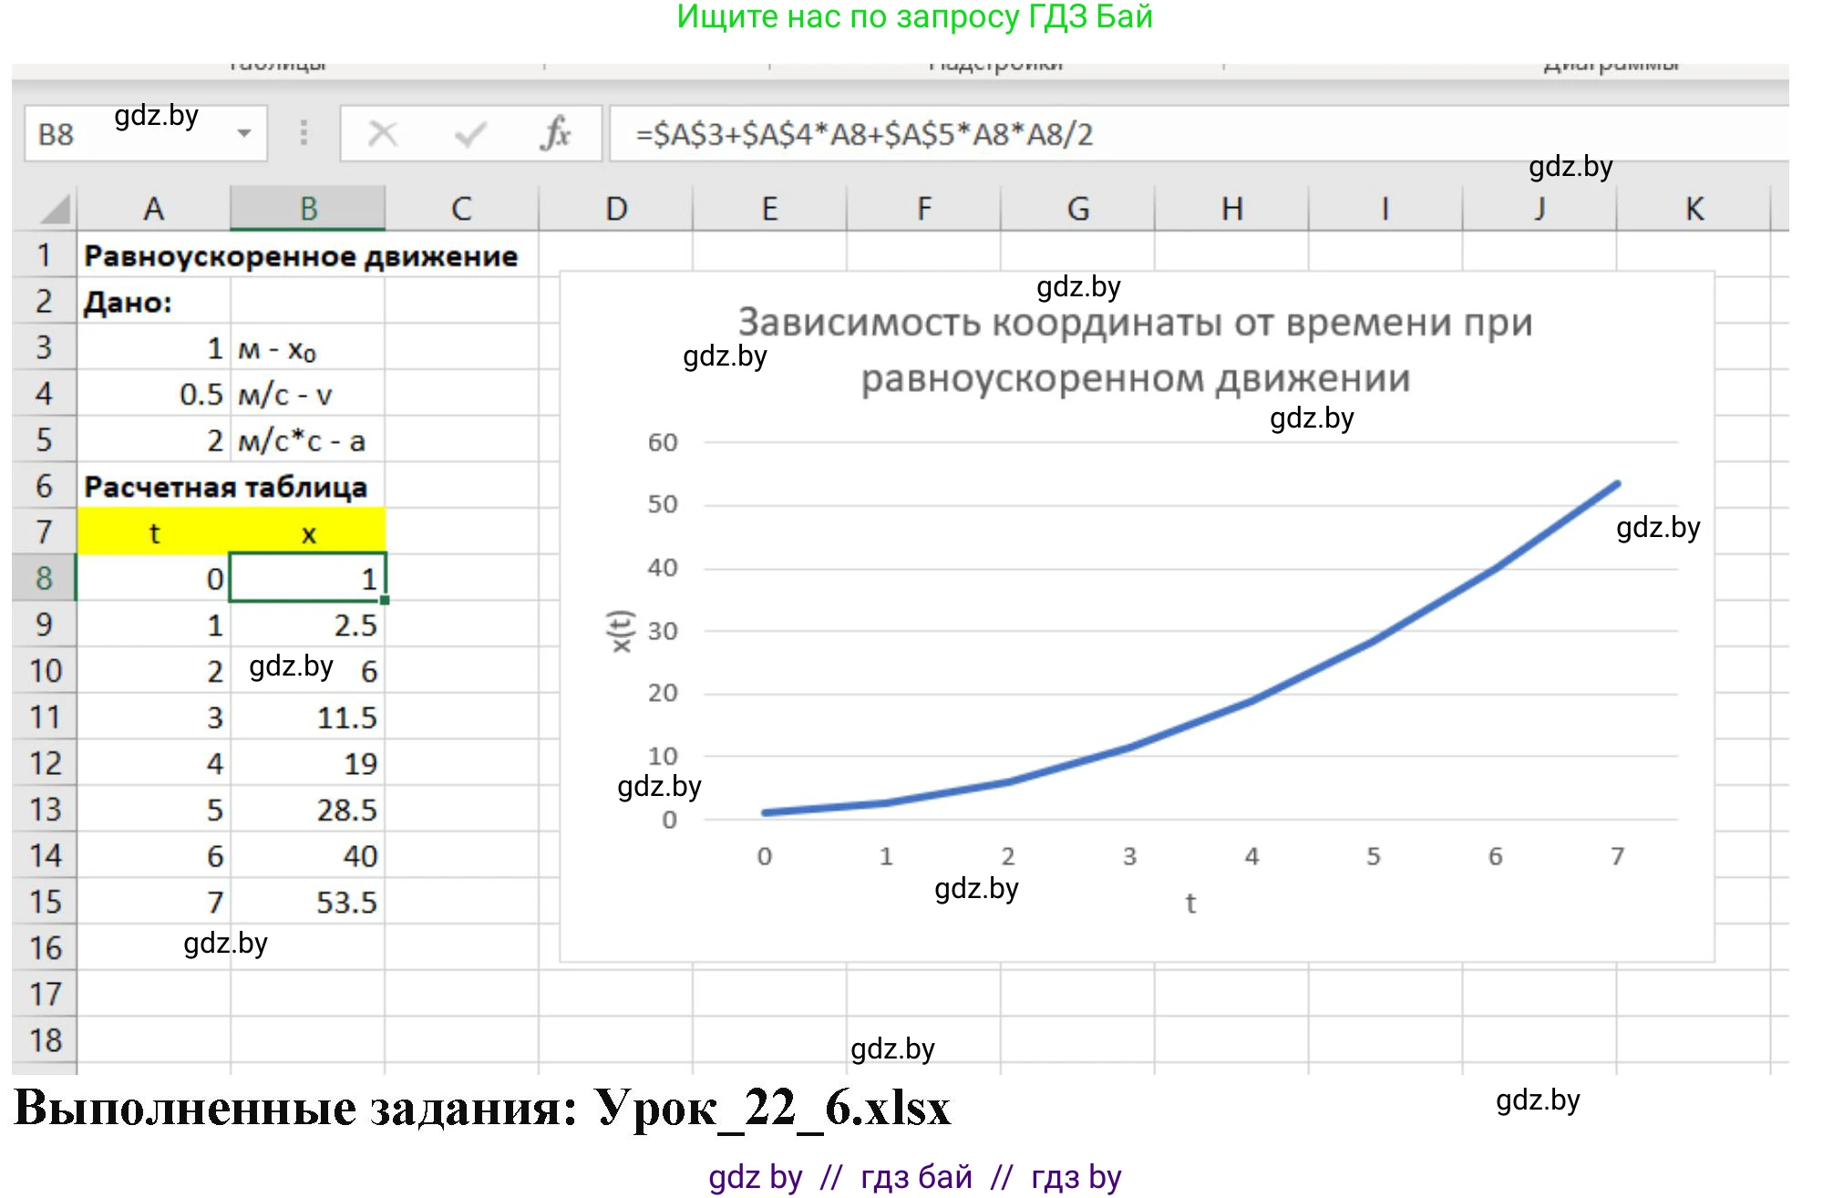Viewport: 1833px width, 1198px height.
Task: Click the vertical axis title 'x(t)'
Action: 621,631
